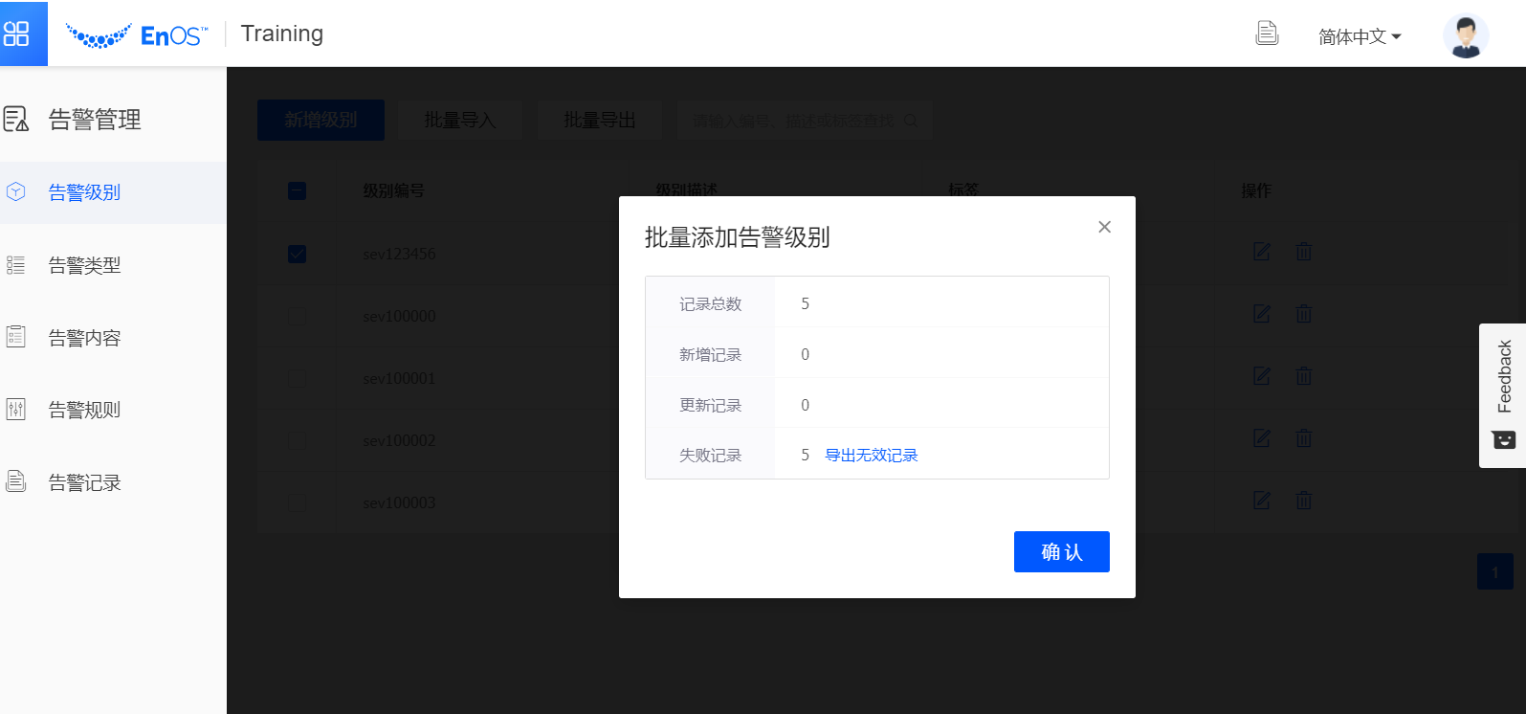Image resolution: width=1526 pixels, height=714 pixels.
Task: Select 告警规则 in sidebar
Action: 113,410
